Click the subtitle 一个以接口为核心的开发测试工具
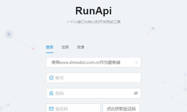This screenshot has width=187, height=112. pyautogui.click(x=94, y=22)
